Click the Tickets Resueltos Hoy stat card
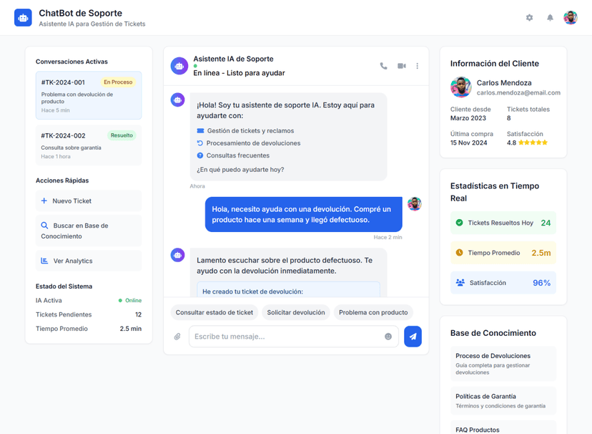This screenshot has height=434, width=592. point(503,223)
